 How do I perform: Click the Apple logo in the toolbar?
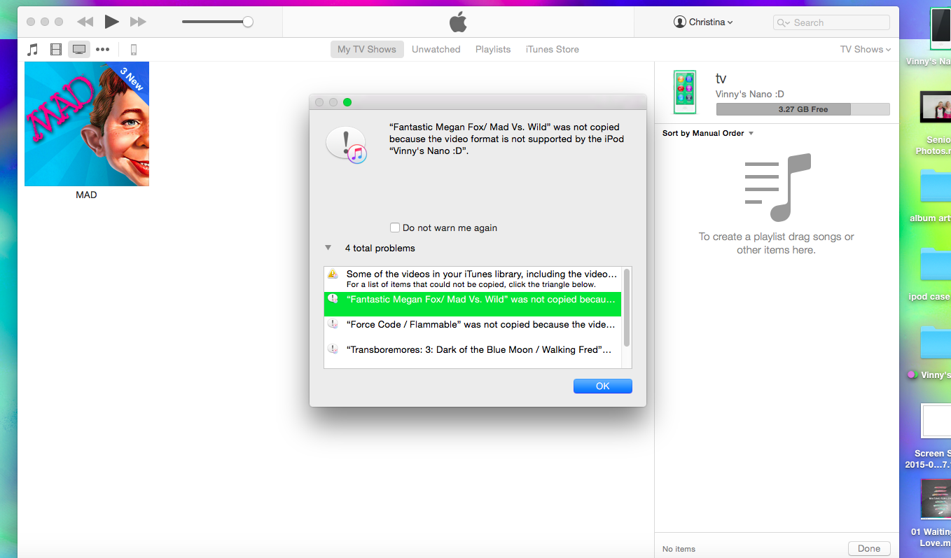(x=458, y=22)
